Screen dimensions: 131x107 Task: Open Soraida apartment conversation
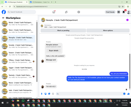18,46
